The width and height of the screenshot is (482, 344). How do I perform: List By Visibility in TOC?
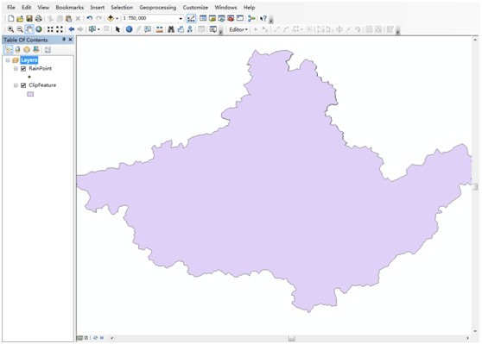click(x=27, y=50)
